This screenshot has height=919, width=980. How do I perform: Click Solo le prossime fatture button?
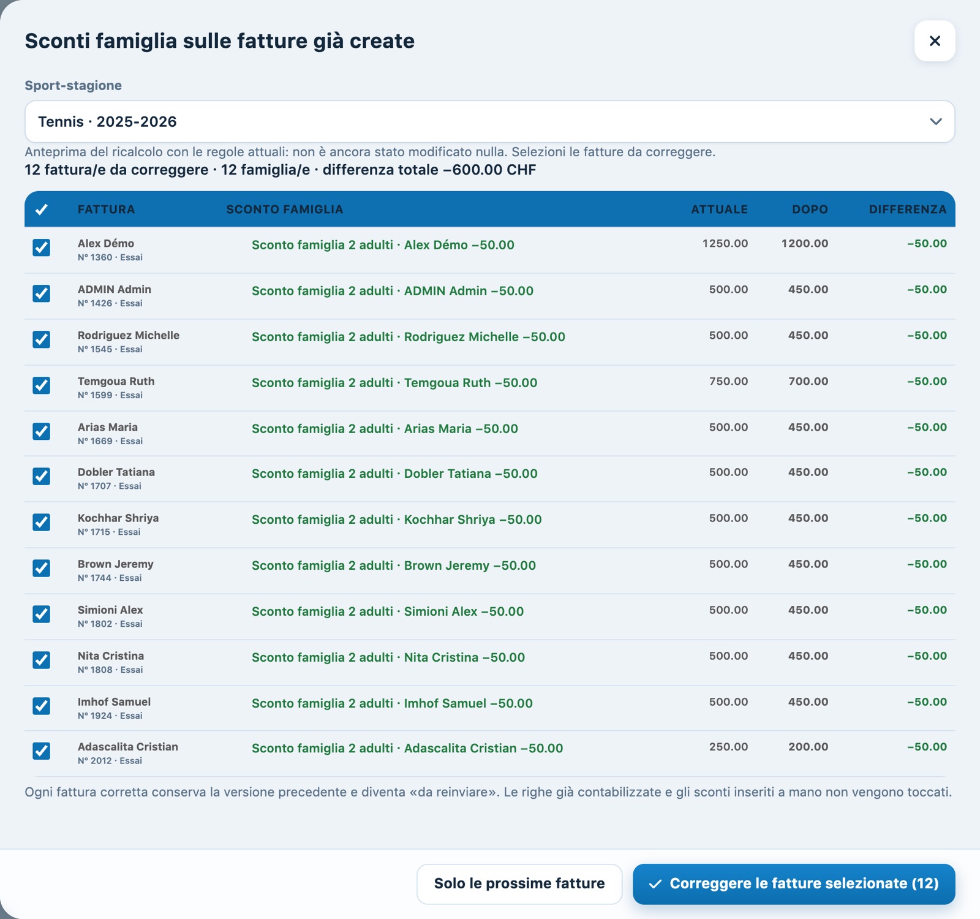click(x=519, y=883)
